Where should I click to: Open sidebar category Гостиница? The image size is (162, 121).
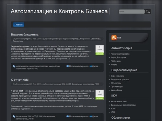[x=116, y=61]
